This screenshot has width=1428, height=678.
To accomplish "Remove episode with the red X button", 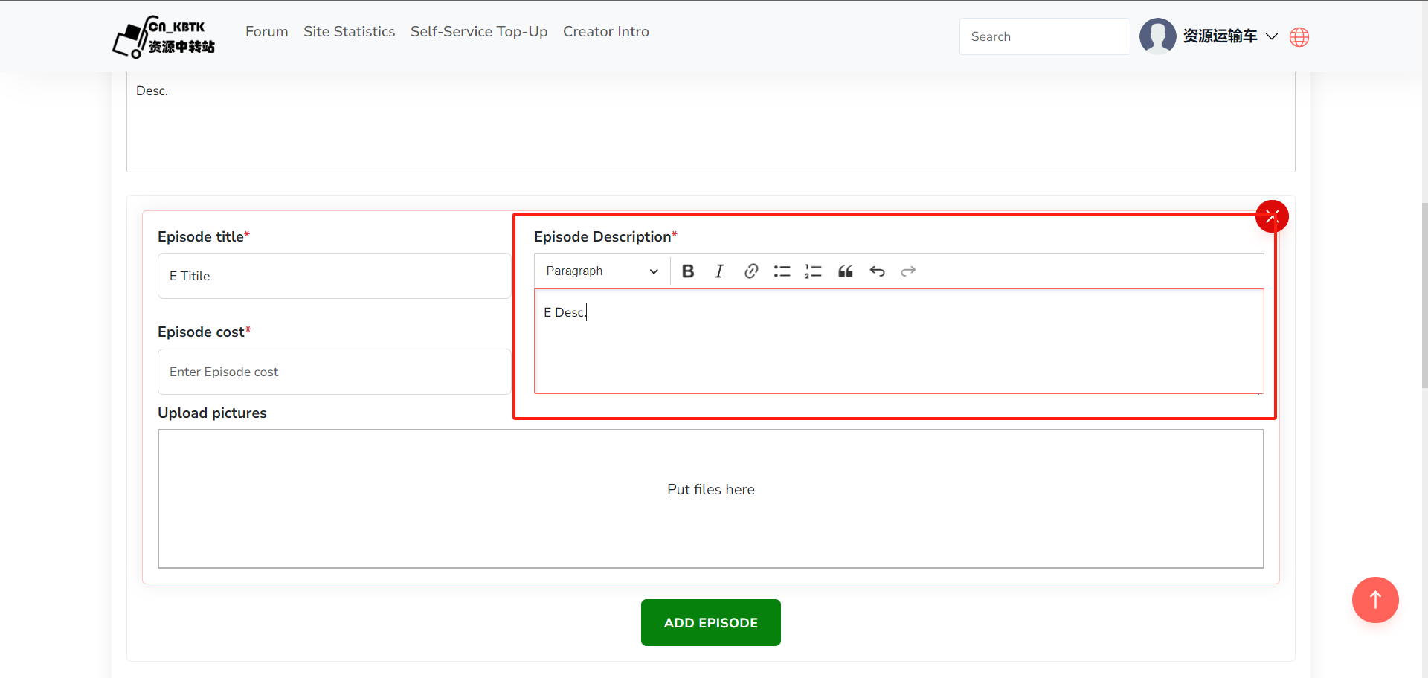I will pos(1272,216).
